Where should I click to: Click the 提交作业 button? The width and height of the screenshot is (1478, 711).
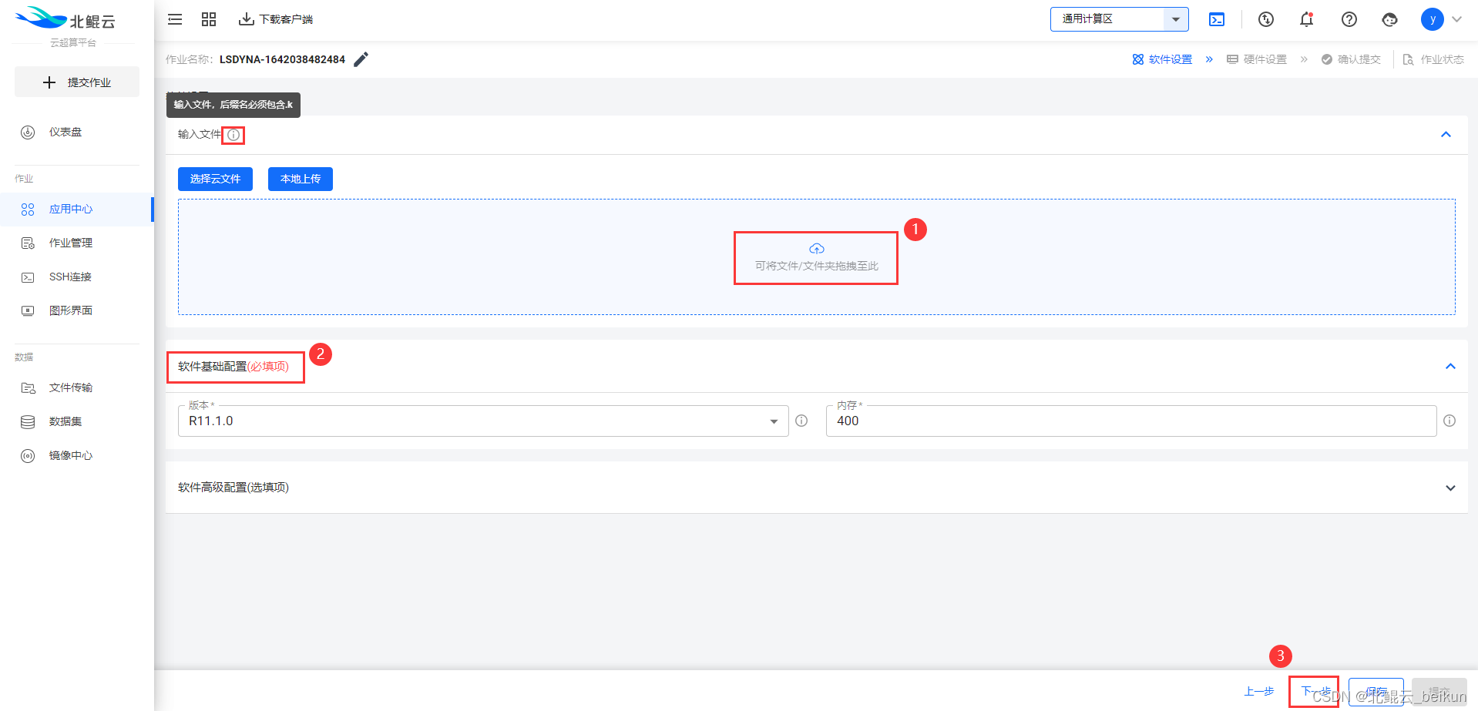77,82
